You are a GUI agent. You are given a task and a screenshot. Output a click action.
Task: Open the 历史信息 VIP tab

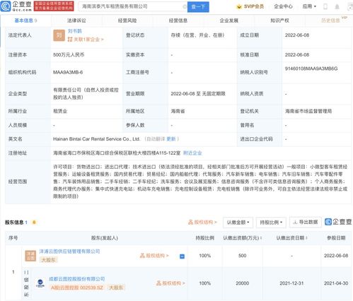tap(330, 20)
